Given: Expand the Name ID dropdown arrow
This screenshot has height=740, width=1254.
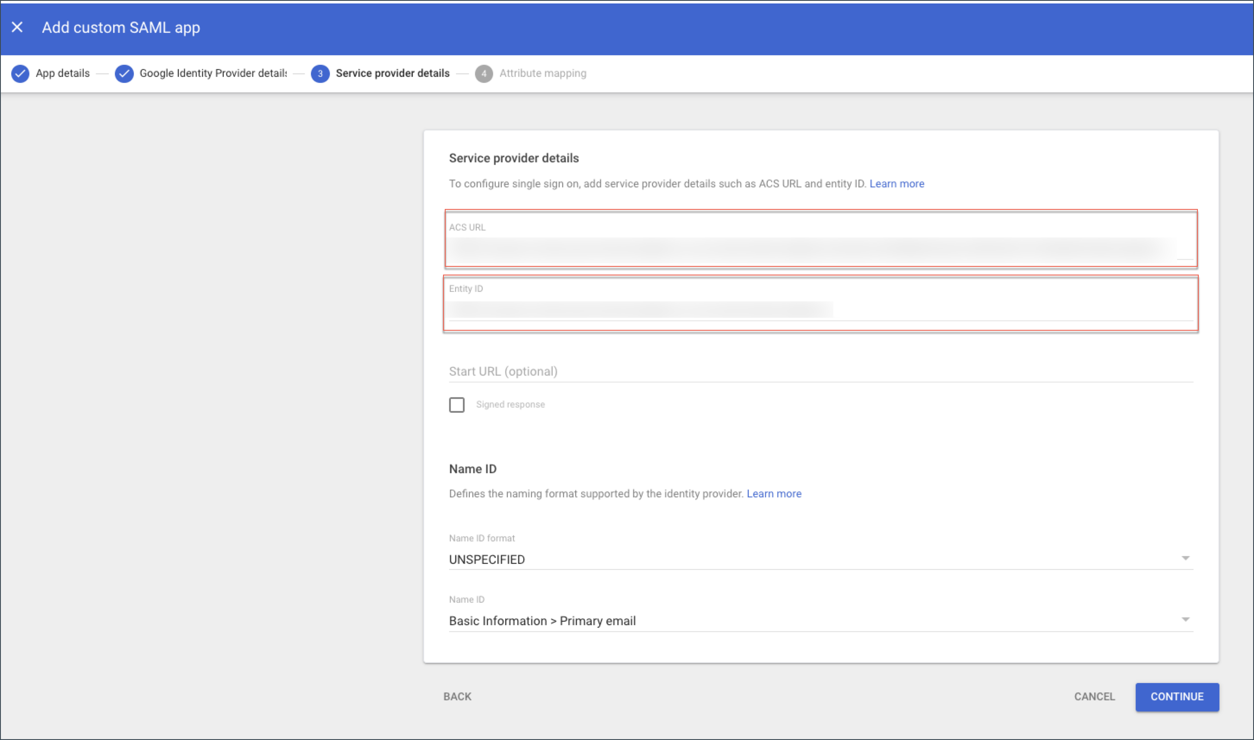Looking at the screenshot, I should (x=1185, y=619).
